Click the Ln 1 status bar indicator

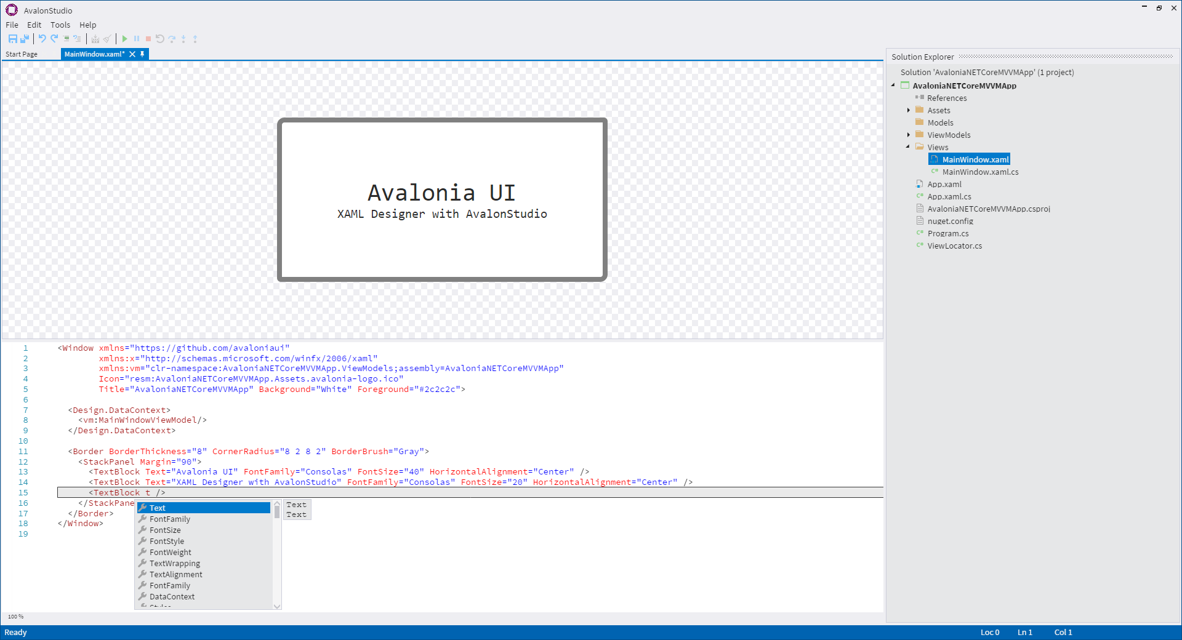[1025, 632]
